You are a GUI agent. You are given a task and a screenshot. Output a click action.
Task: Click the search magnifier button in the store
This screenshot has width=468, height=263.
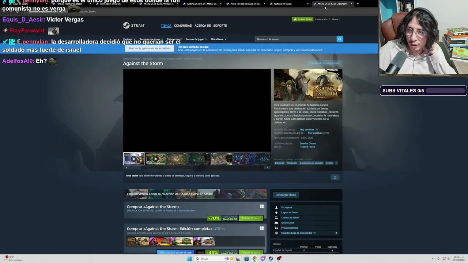pyautogui.click(x=340, y=39)
